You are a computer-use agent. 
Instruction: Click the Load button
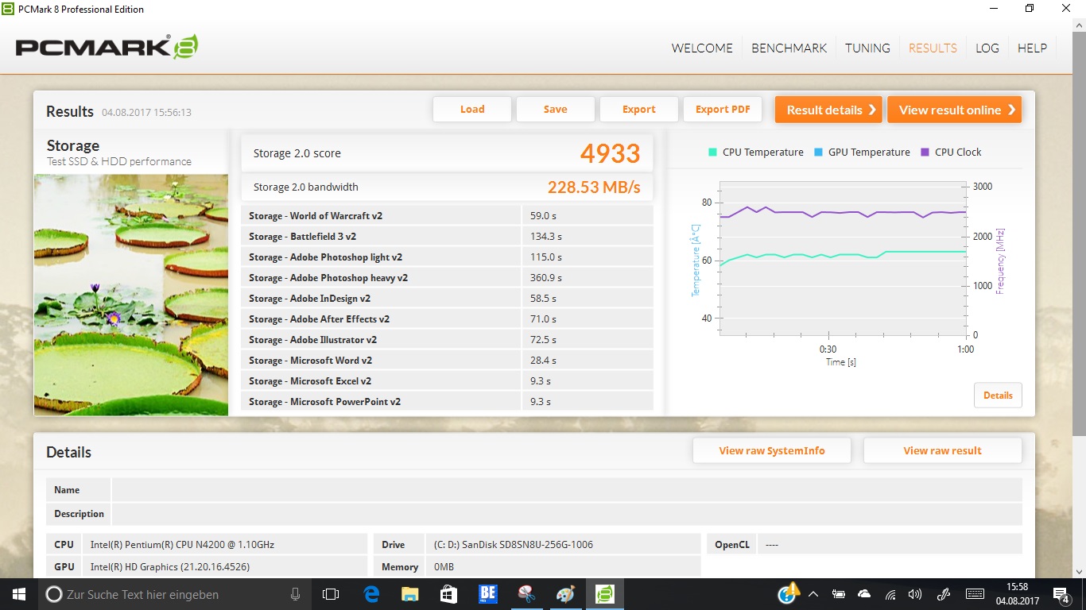(x=472, y=110)
